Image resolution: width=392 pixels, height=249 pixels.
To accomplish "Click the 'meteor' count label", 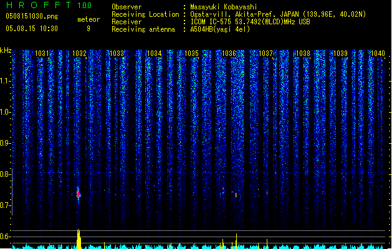I will pyautogui.click(x=88, y=19).
